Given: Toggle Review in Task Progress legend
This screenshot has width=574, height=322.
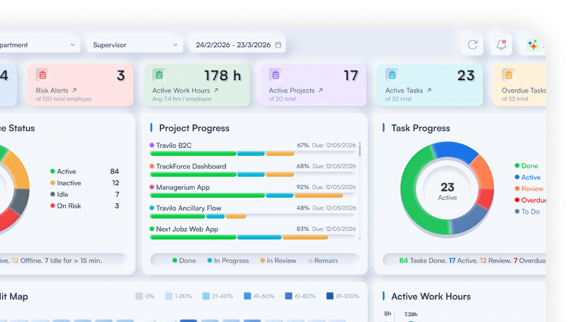Looking at the screenshot, I should 529,188.
